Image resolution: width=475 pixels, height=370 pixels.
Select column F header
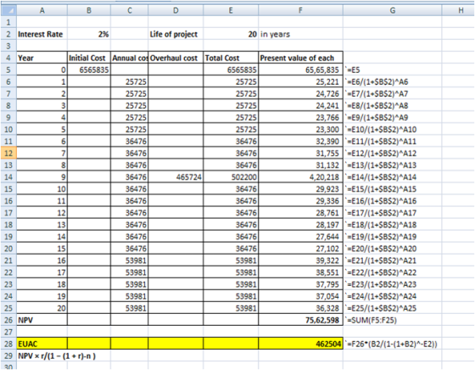click(x=300, y=10)
